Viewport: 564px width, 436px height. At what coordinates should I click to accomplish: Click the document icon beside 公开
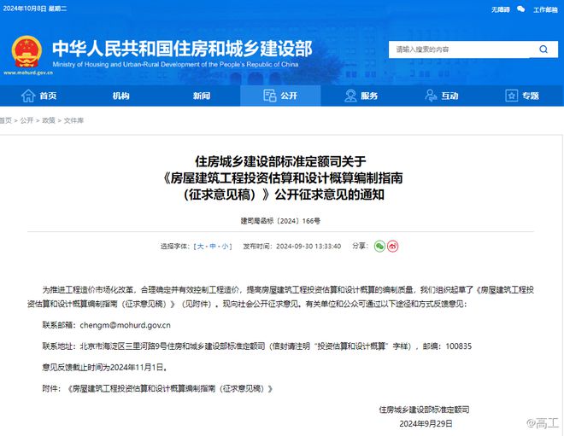pyautogui.click(x=270, y=96)
